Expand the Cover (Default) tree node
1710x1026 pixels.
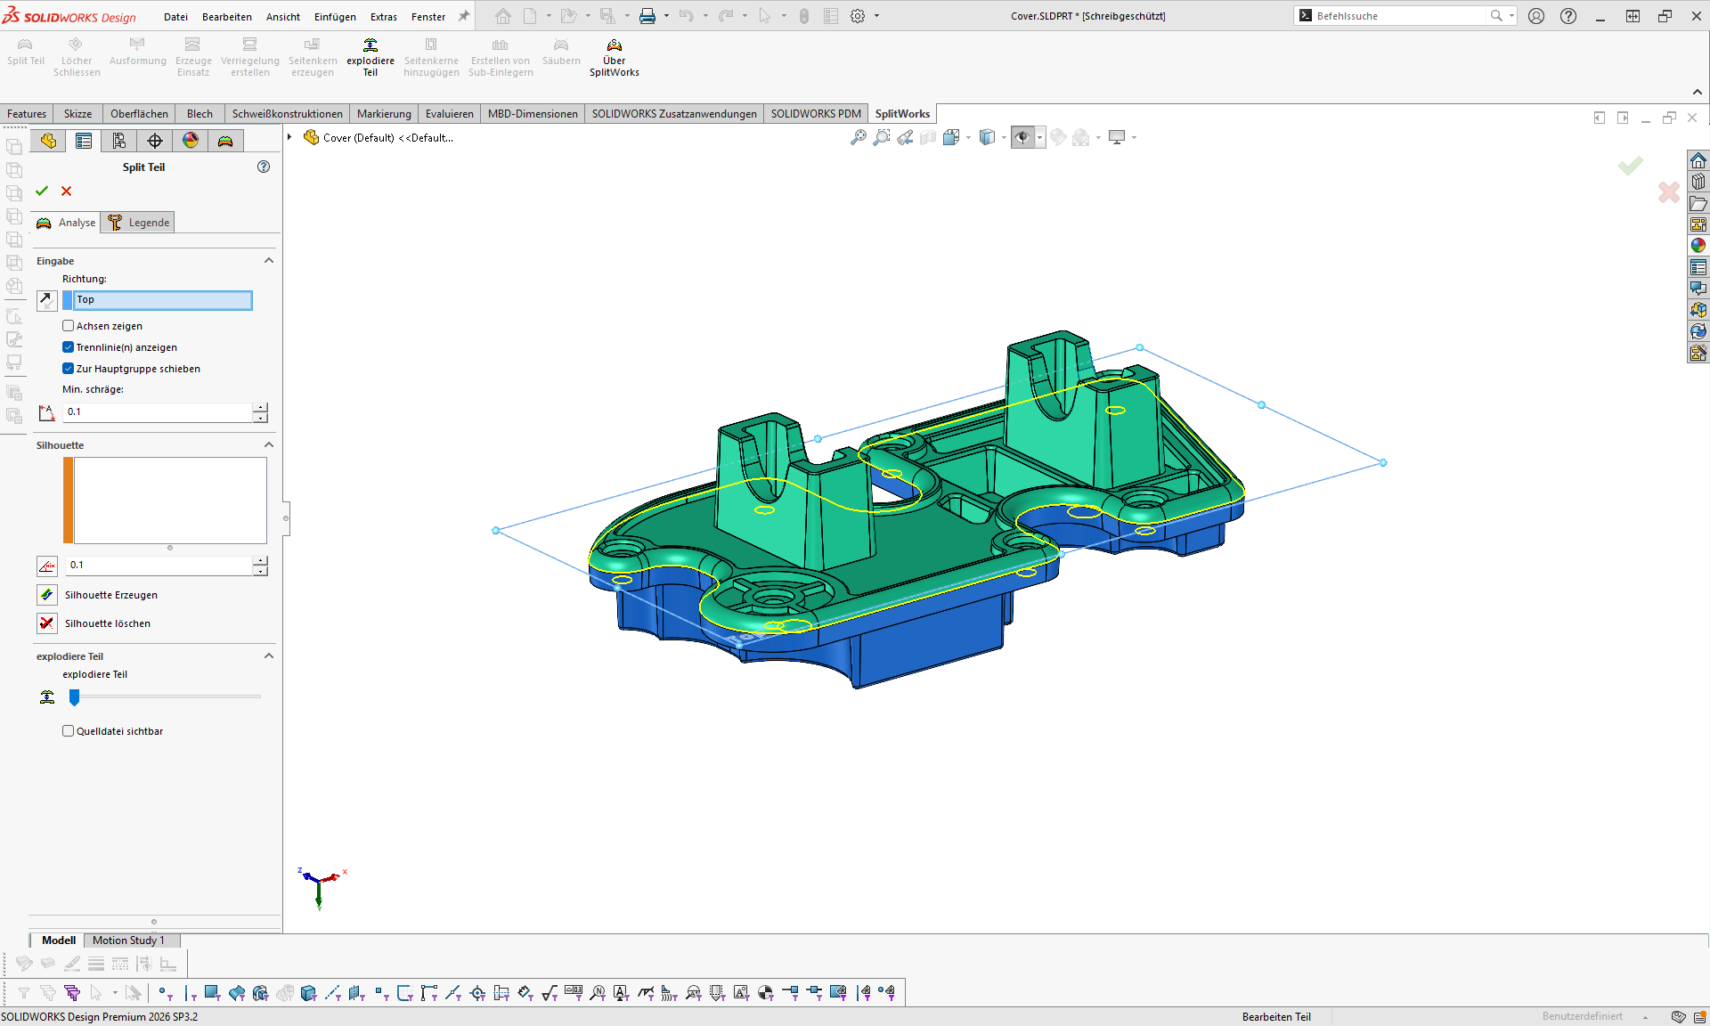(x=289, y=137)
